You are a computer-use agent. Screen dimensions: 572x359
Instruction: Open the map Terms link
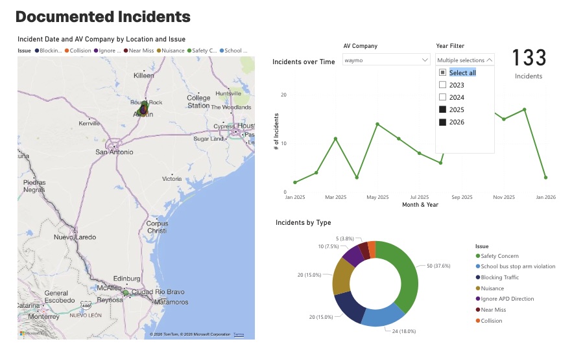point(239,334)
